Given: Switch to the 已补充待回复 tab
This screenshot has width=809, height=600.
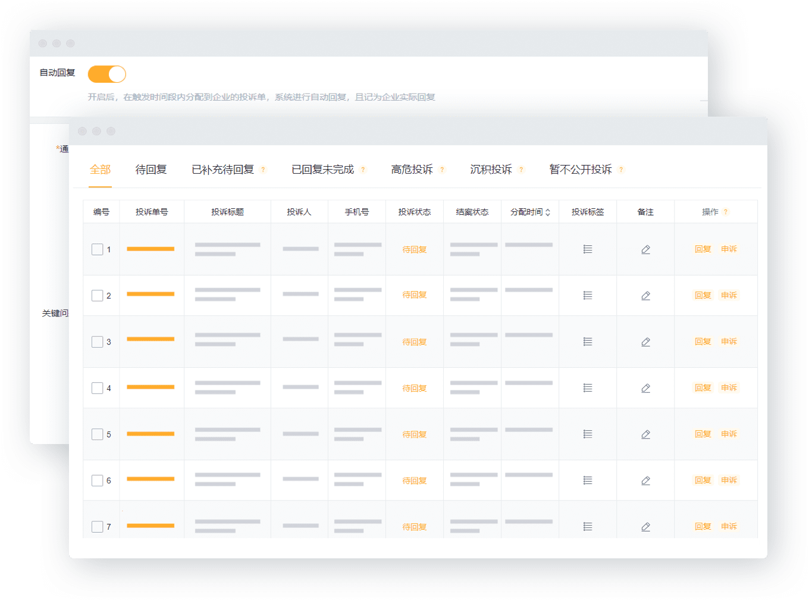Looking at the screenshot, I should (x=223, y=170).
